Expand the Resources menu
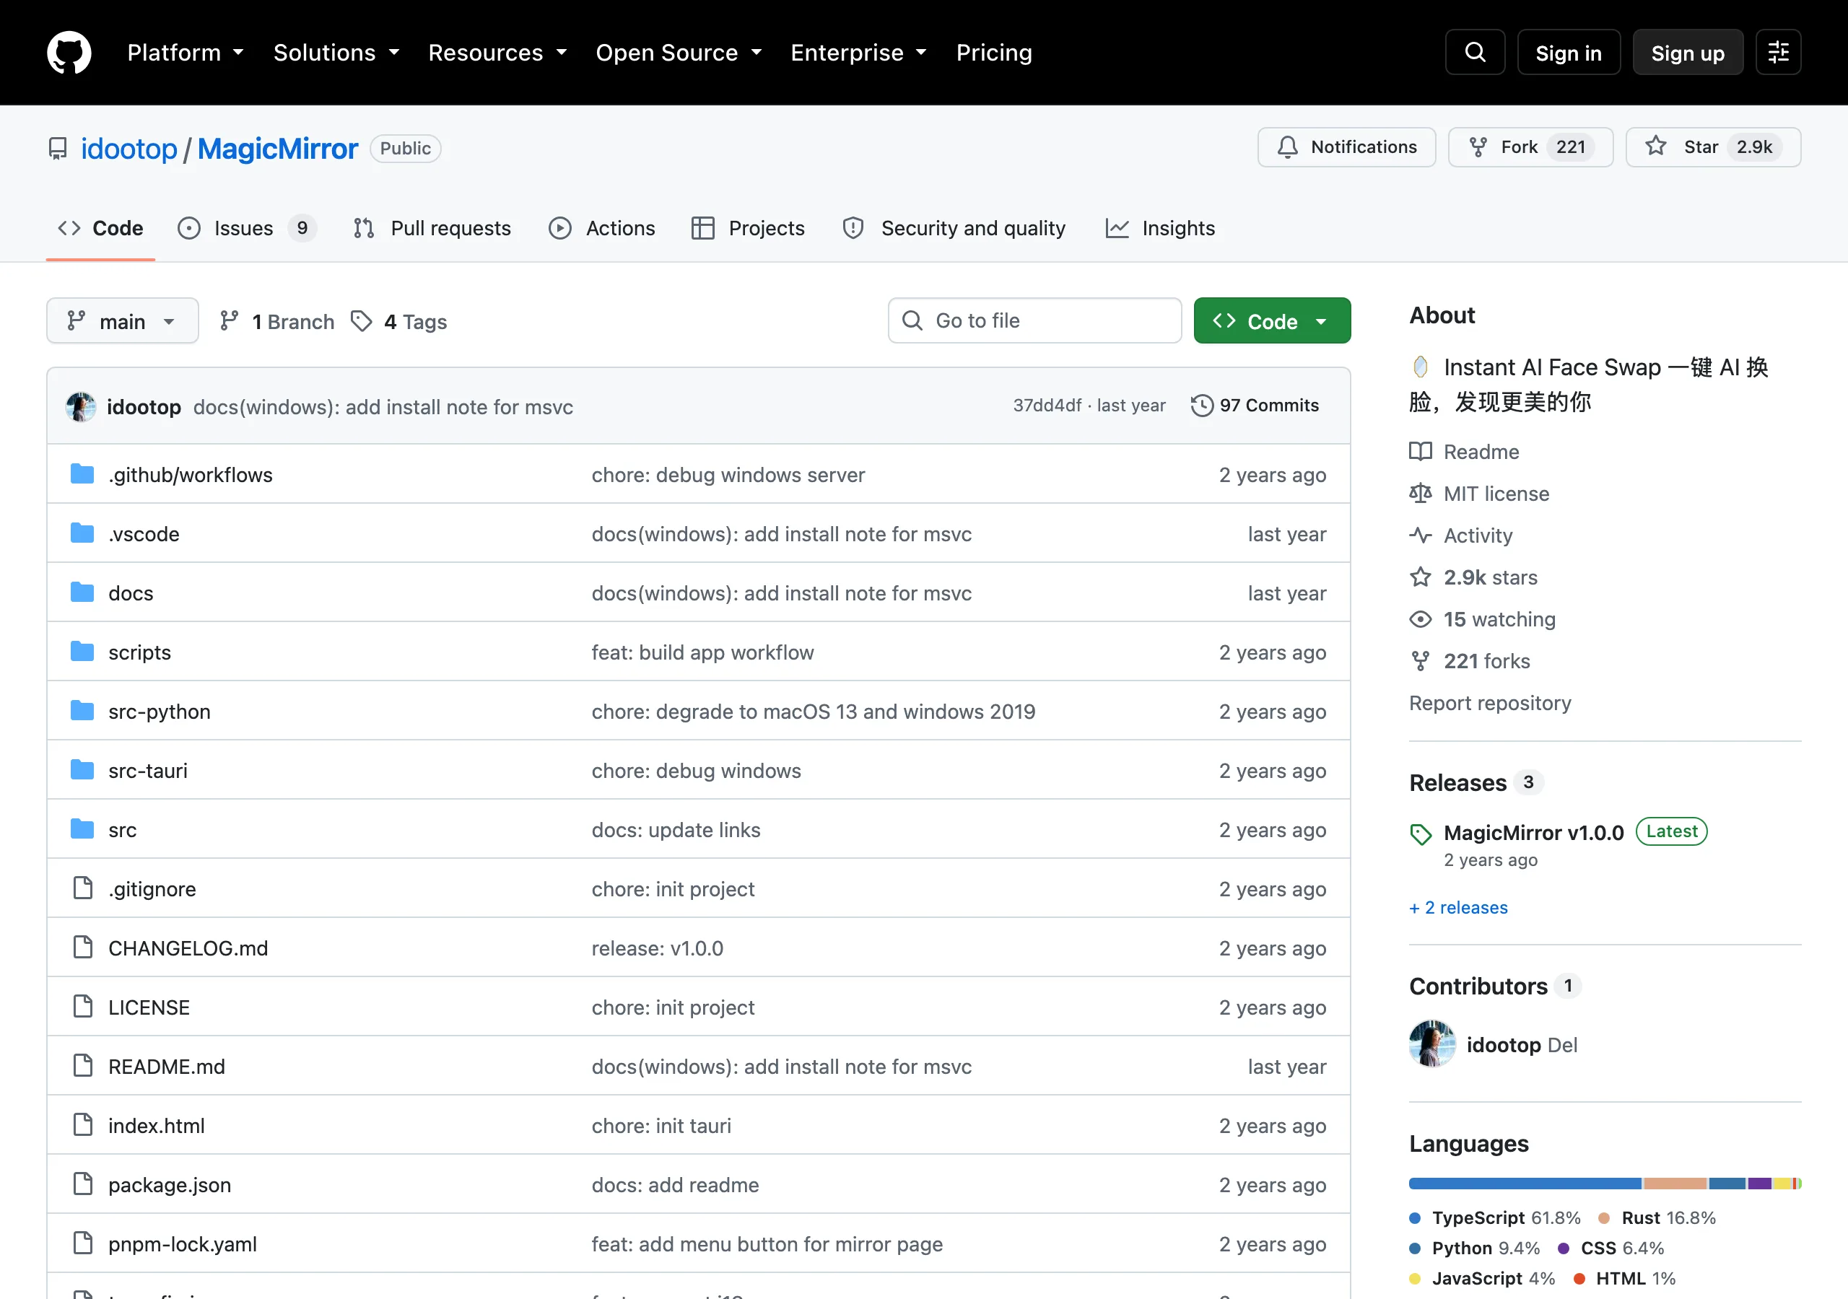This screenshot has width=1848, height=1299. tap(497, 52)
